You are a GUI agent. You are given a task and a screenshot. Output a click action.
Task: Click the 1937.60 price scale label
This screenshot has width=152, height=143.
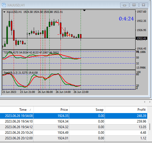point(141,12)
